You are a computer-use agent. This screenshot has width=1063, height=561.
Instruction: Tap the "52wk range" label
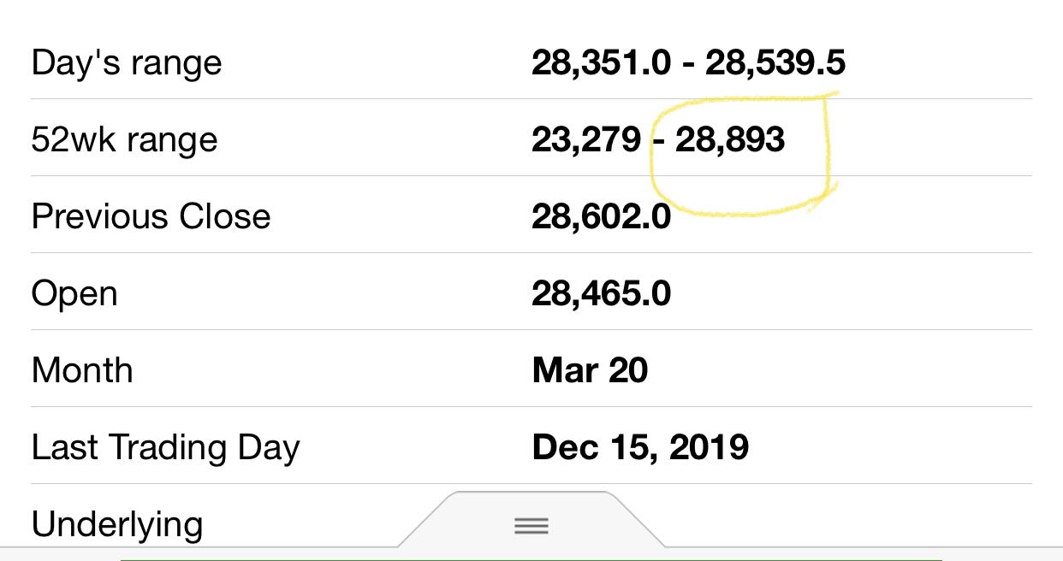(124, 139)
